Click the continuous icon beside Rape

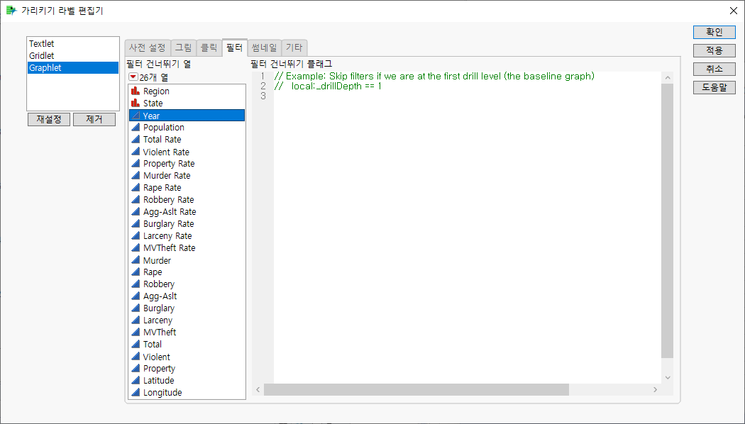(136, 272)
